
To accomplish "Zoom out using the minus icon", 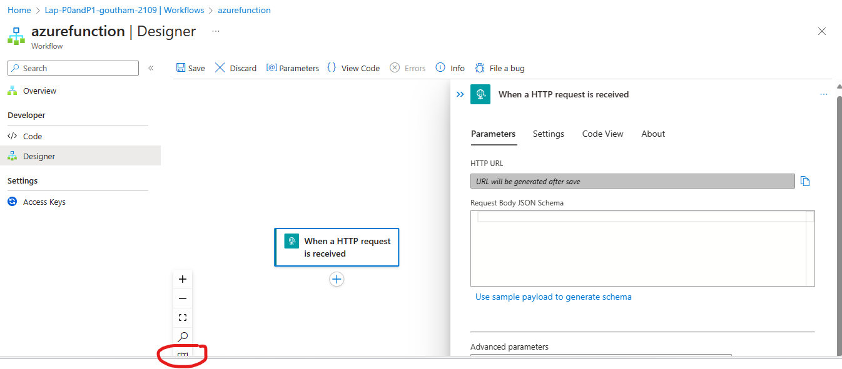I will [x=182, y=298].
